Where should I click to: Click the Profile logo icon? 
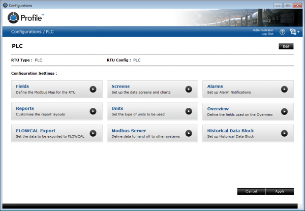pyautogui.click(x=13, y=18)
